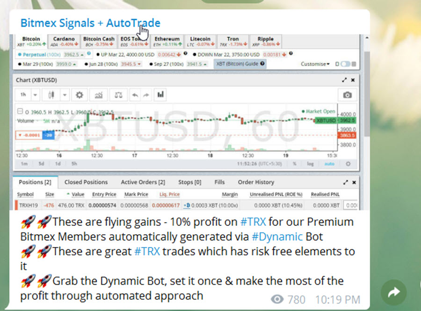Click #TRX hashtag after '10% profit on'

[253, 222]
